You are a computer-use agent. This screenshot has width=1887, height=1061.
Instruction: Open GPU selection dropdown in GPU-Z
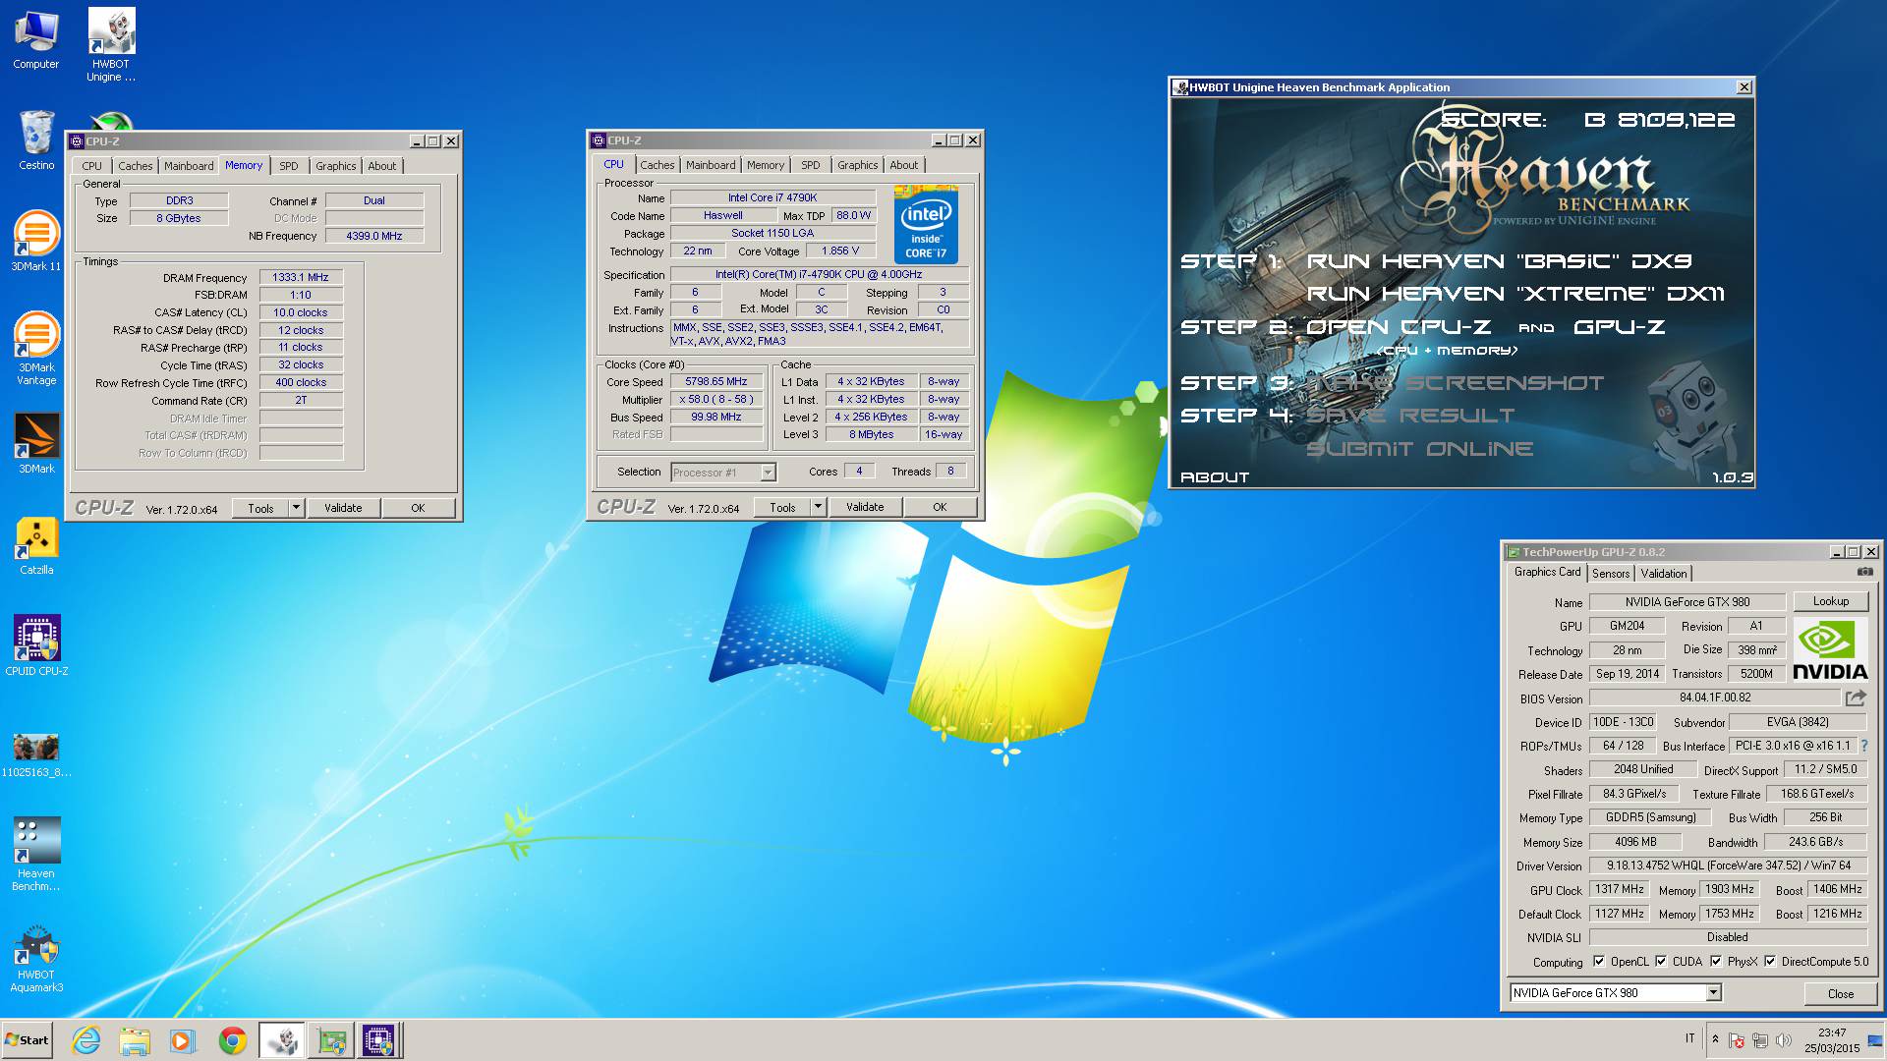1713,992
